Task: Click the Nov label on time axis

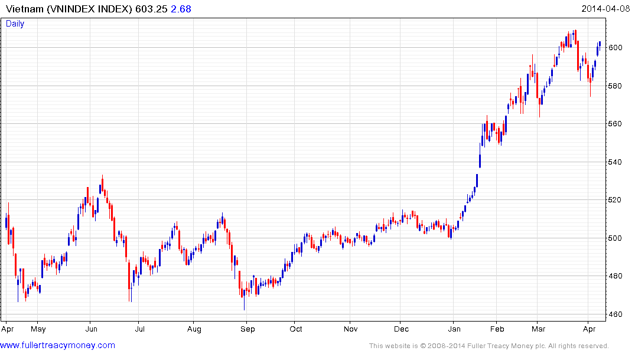Action: (x=351, y=329)
